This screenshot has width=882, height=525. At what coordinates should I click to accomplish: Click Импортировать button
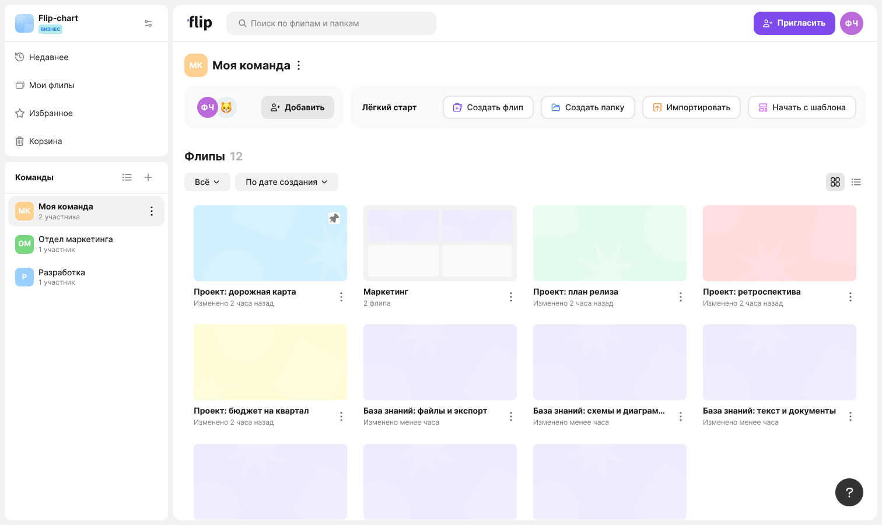pyautogui.click(x=691, y=107)
